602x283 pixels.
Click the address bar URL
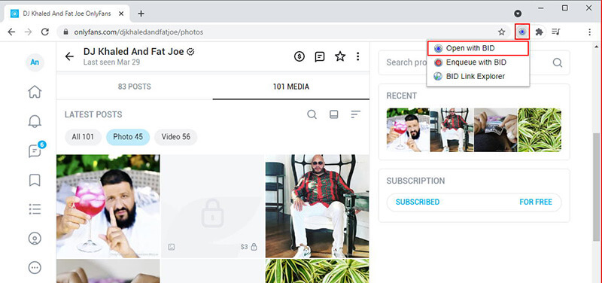138,32
